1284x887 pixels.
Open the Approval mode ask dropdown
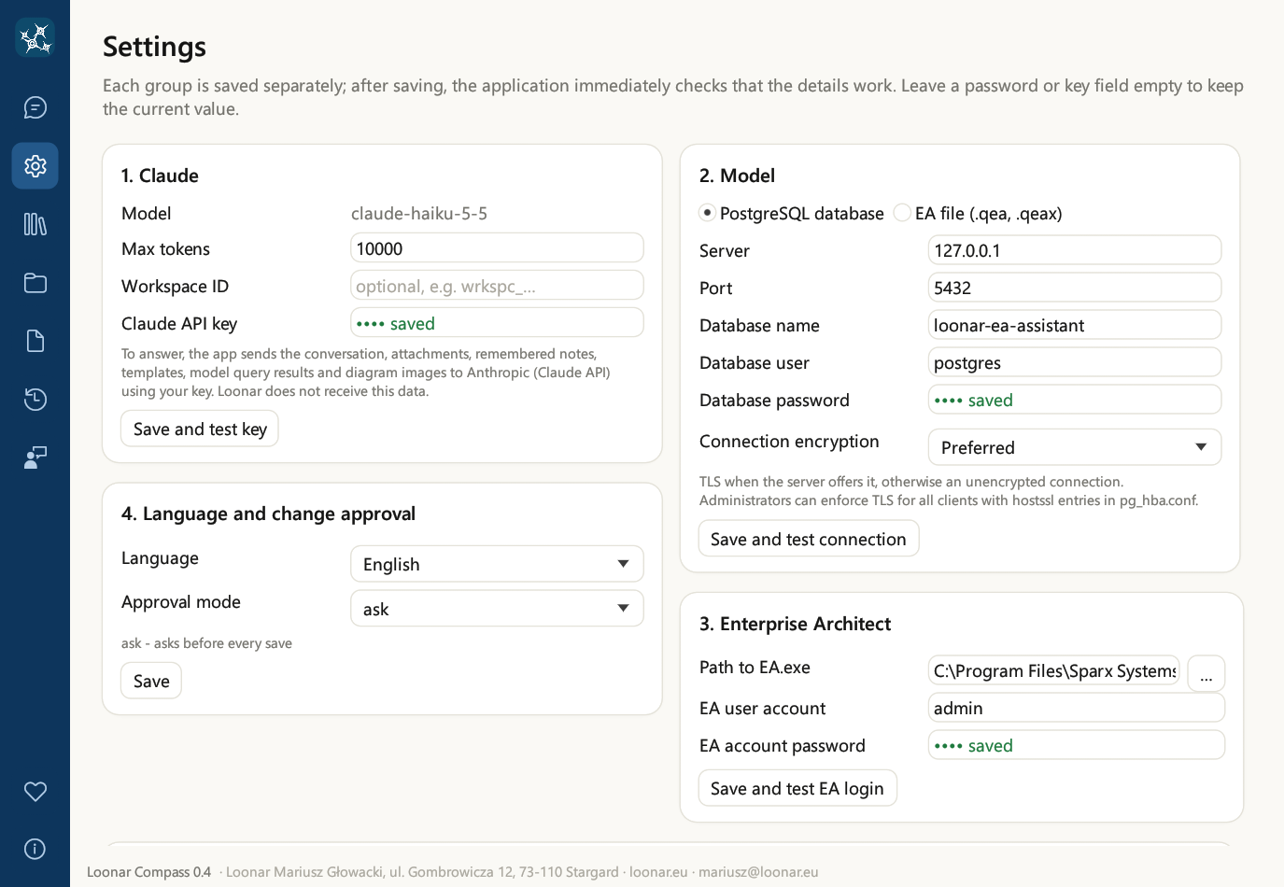coord(497,609)
